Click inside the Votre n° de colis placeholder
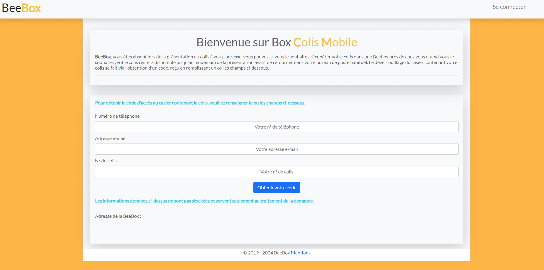The image size is (544, 270). click(x=277, y=172)
